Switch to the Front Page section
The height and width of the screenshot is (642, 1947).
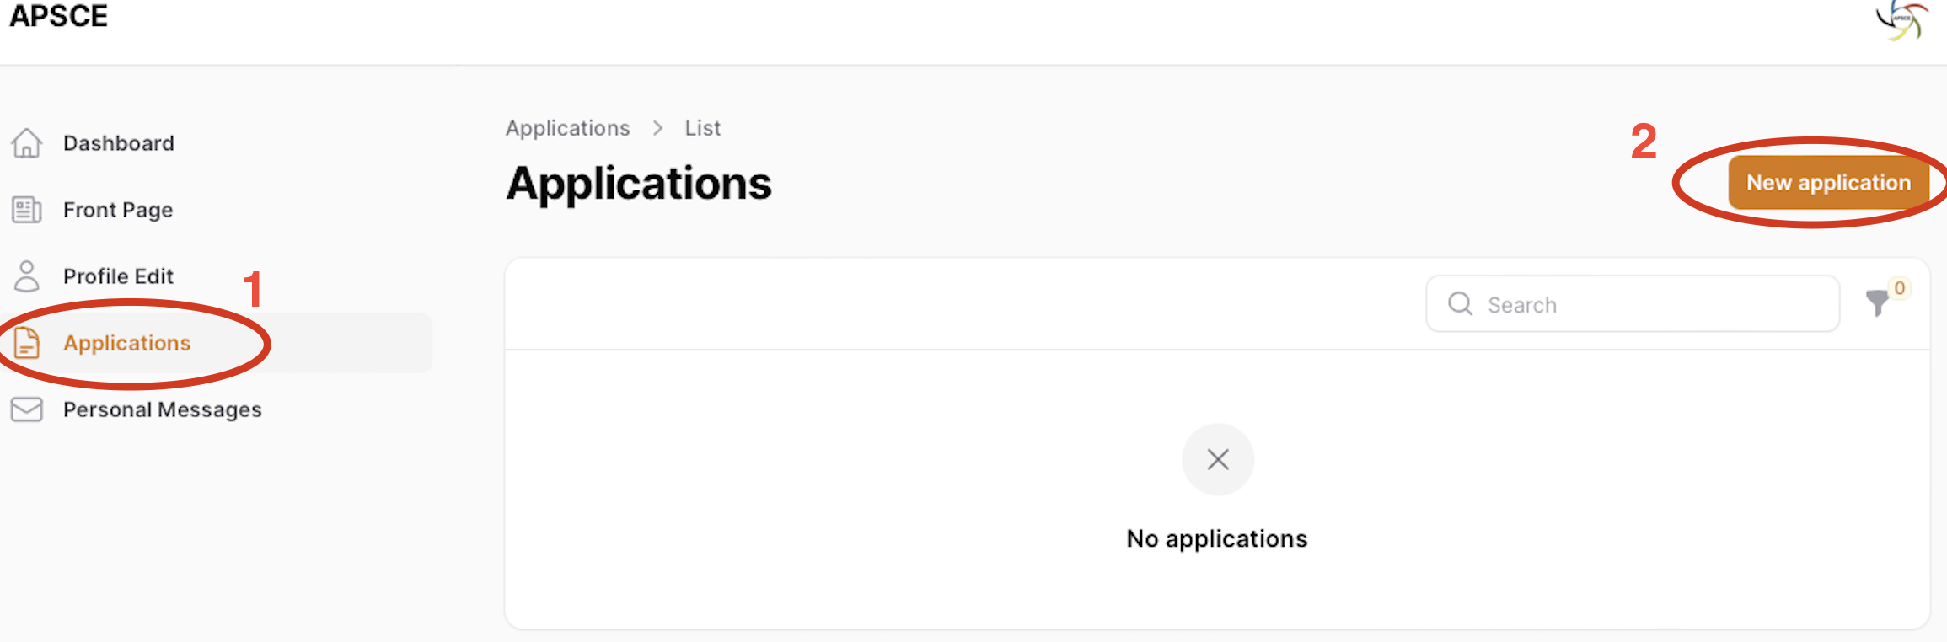118,210
